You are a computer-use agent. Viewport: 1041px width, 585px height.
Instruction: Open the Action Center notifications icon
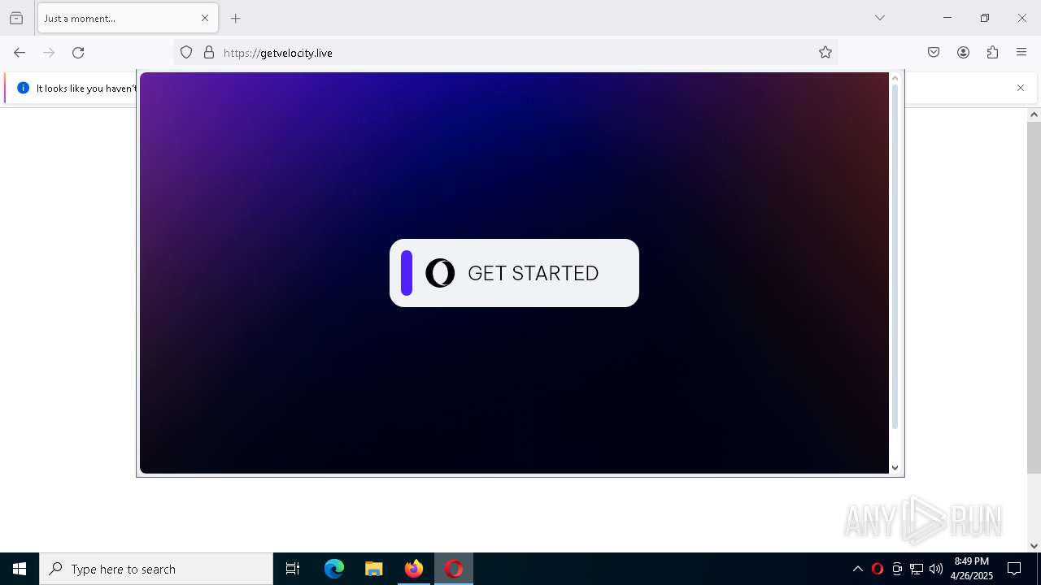1014,569
